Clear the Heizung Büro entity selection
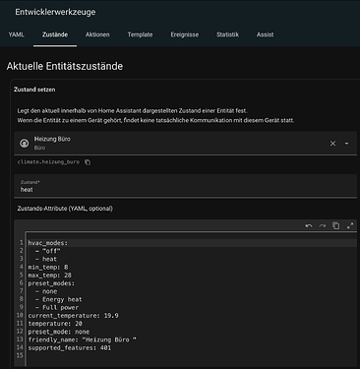 pos(332,144)
